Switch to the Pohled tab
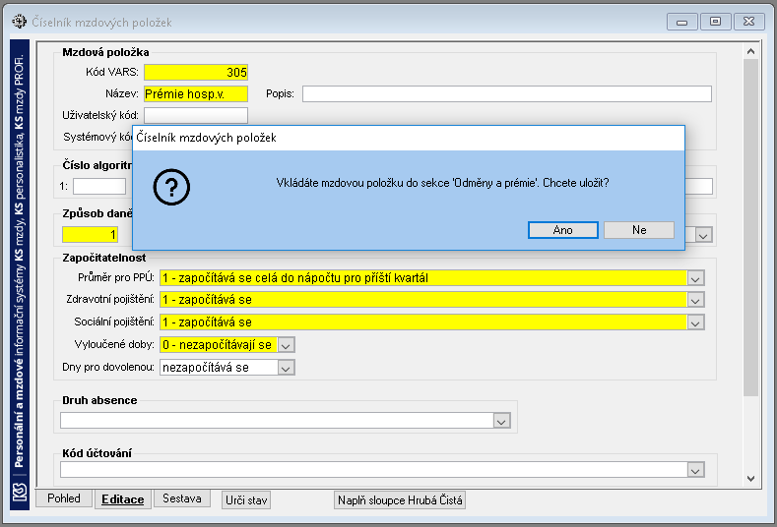Image resolution: width=777 pixels, height=527 pixels. 64,498
